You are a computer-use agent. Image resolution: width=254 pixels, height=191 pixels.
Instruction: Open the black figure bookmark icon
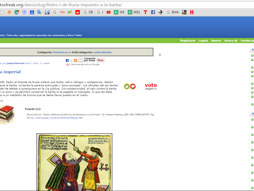161,12
